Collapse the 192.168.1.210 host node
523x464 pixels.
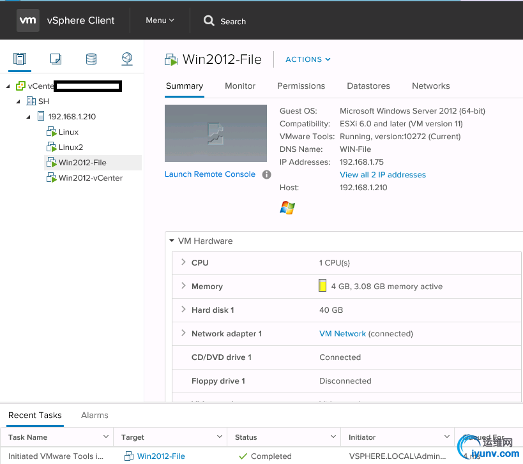[29, 117]
